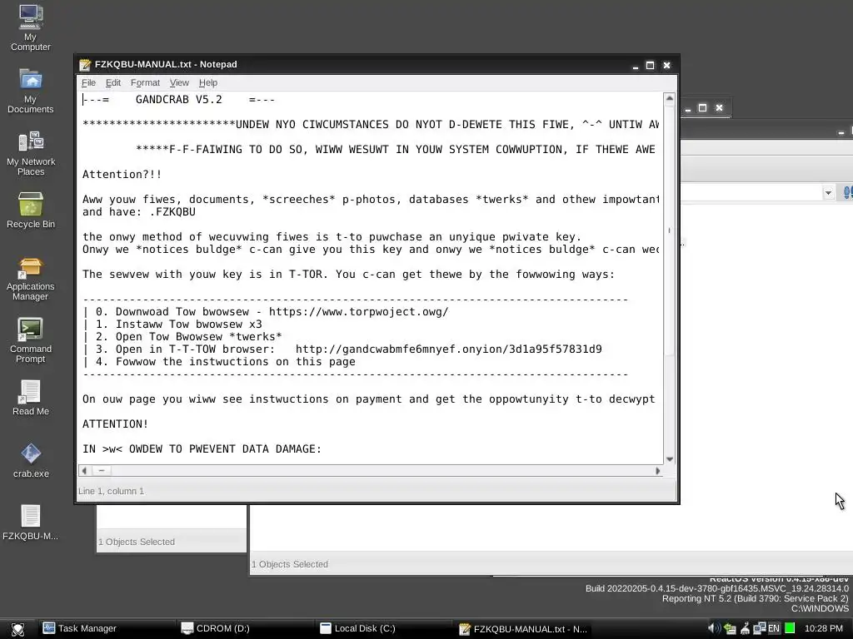Select the Recycle Bin icon
This screenshot has height=639, width=853.
click(x=31, y=211)
